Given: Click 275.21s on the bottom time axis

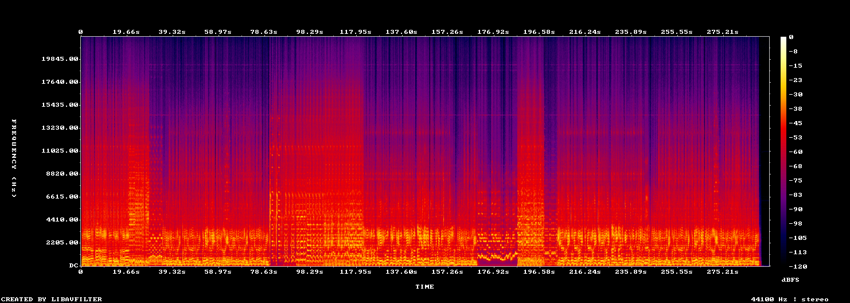Looking at the screenshot, I should [722, 271].
